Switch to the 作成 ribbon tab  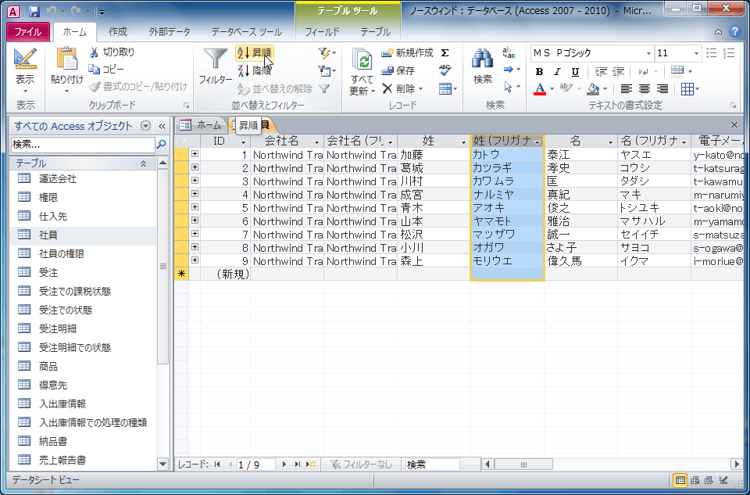(x=118, y=31)
